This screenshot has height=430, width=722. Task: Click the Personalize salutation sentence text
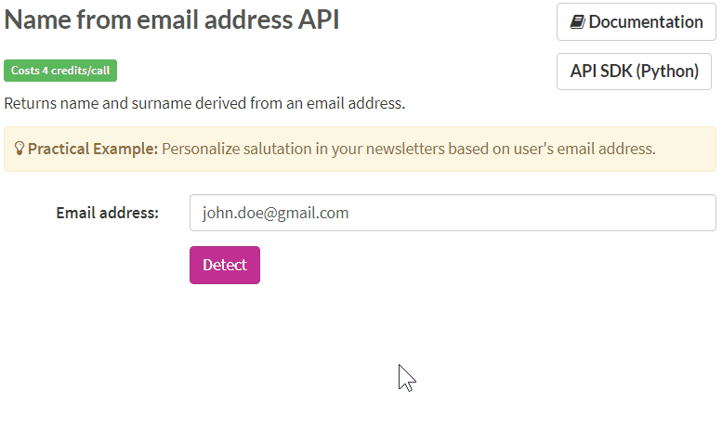(x=409, y=149)
